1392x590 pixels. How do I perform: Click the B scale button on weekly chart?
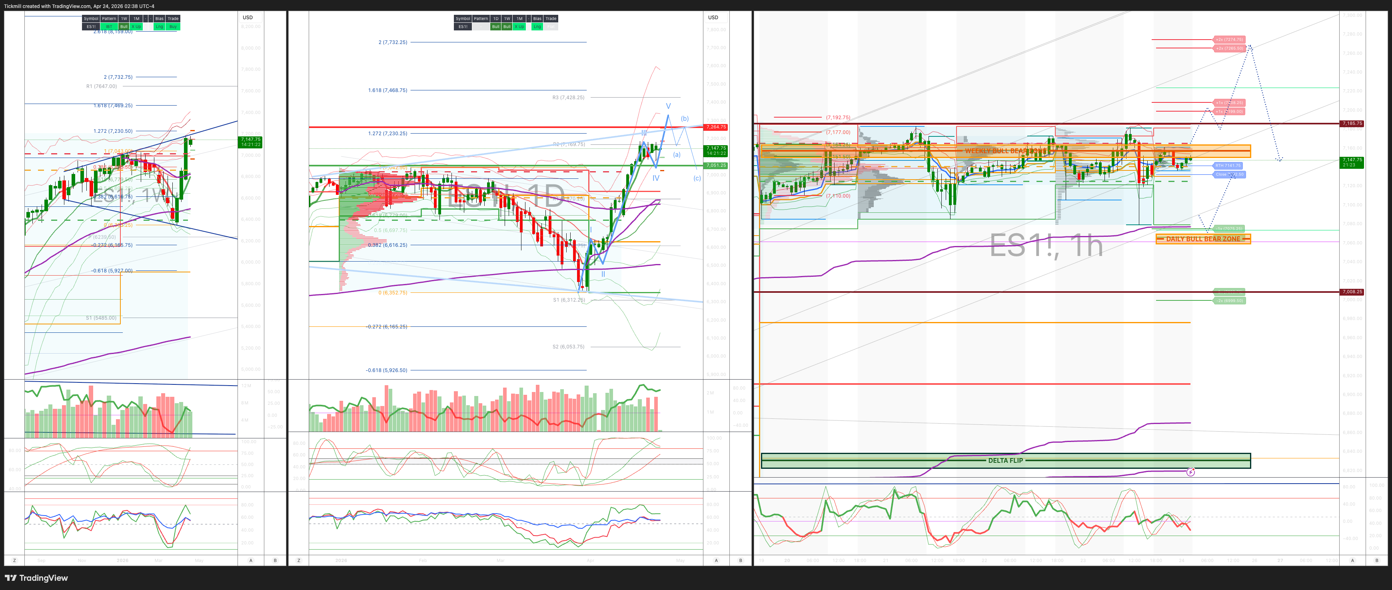[x=275, y=560]
